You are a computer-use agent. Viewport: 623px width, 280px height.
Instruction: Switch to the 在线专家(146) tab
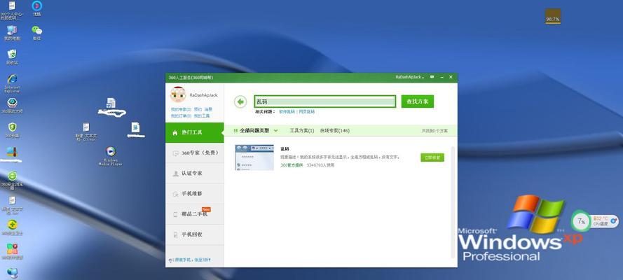click(334, 130)
